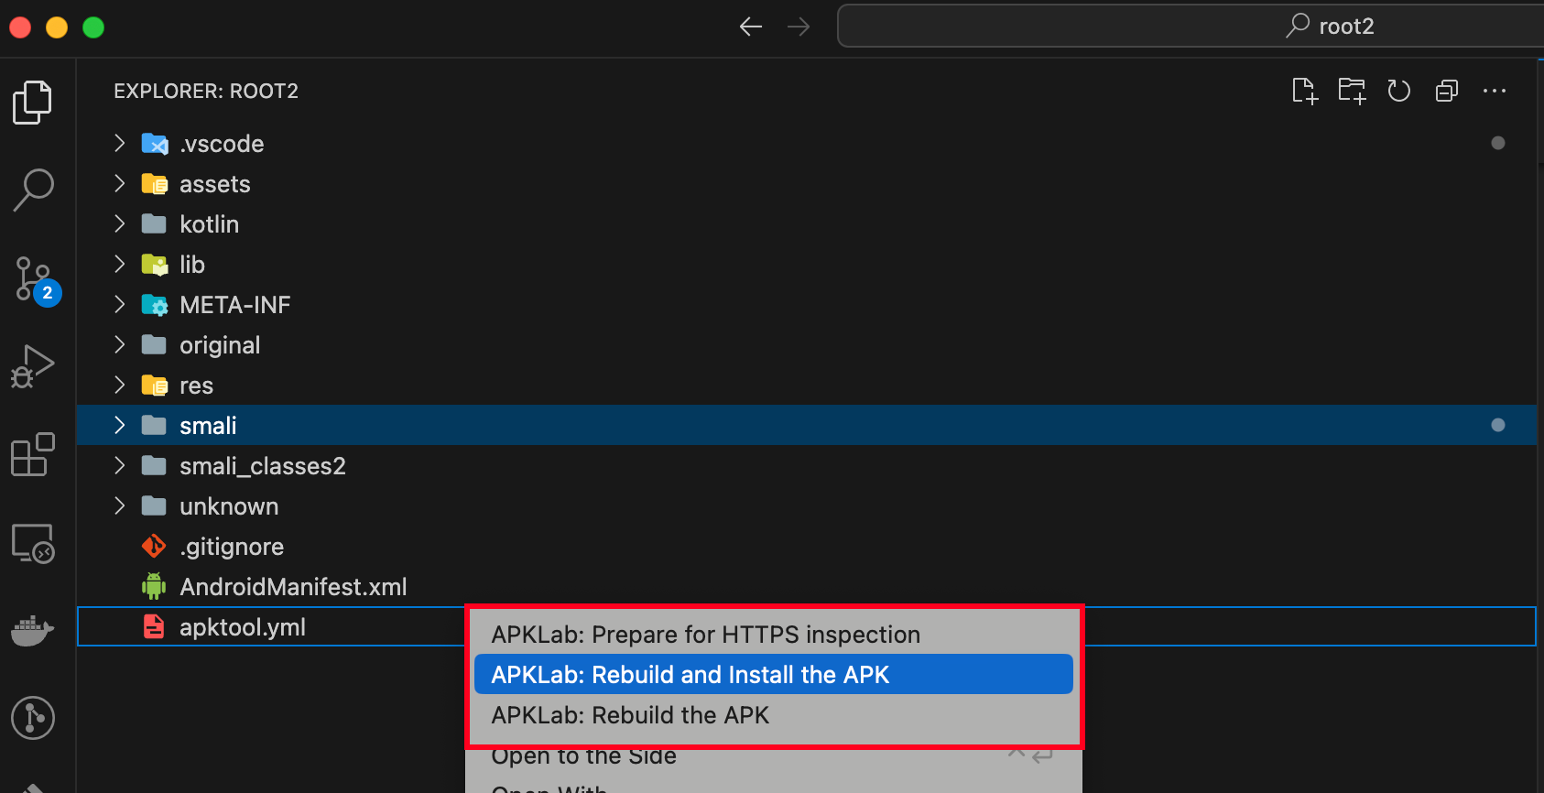The height and width of the screenshot is (793, 1544).
Task: Open Remote Explorer view
Action: [x=33, y=543]
